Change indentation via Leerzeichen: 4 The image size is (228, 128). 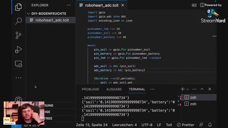coord(124,125)
